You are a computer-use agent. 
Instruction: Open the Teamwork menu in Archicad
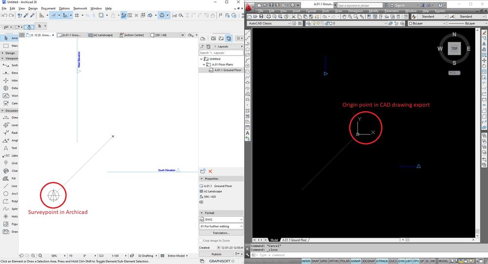pos(80,8)
